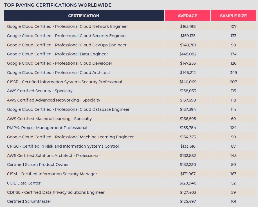This screenshot has width=258, height=207.
Task: Select 'Professional Cloud Developer' row name
Action: click(x=60, y=63)
